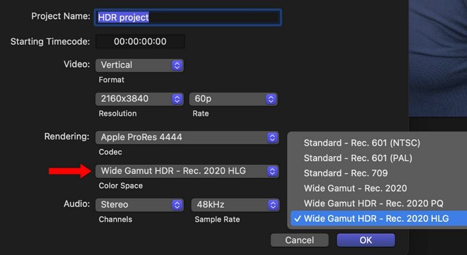Image resolution: width=467 pixels, height=255 pixels.
Task: Select Standard - Rec. 601 (PAL) option
Action: click(378, 158)
